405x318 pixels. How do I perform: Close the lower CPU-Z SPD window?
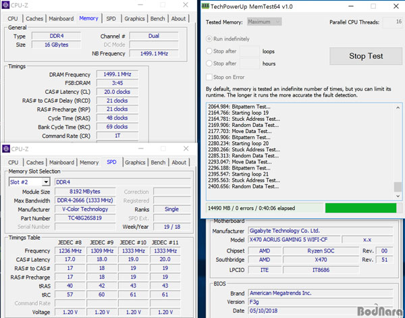tap(186, 149)
